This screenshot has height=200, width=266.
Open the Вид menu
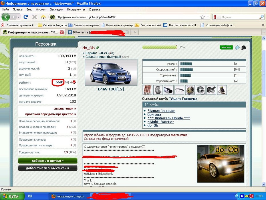point(29,9)
